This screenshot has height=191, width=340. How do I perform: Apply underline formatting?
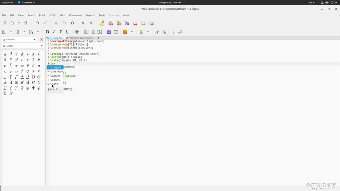click(68, 32)
